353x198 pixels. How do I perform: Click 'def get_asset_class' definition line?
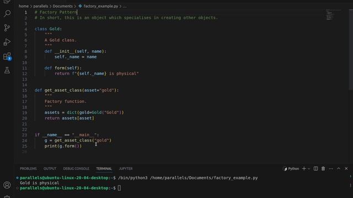click(x=77, y=90)
